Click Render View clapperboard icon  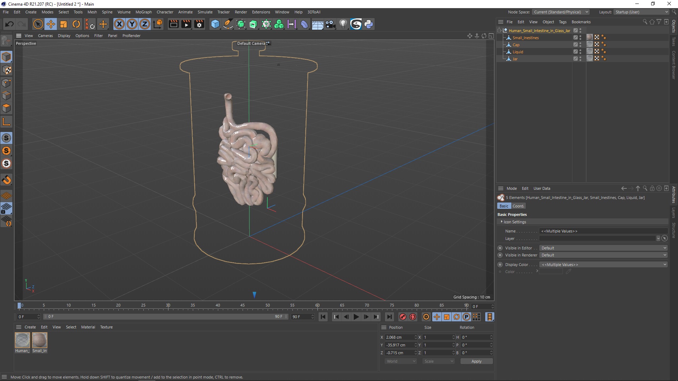(173, 24)
